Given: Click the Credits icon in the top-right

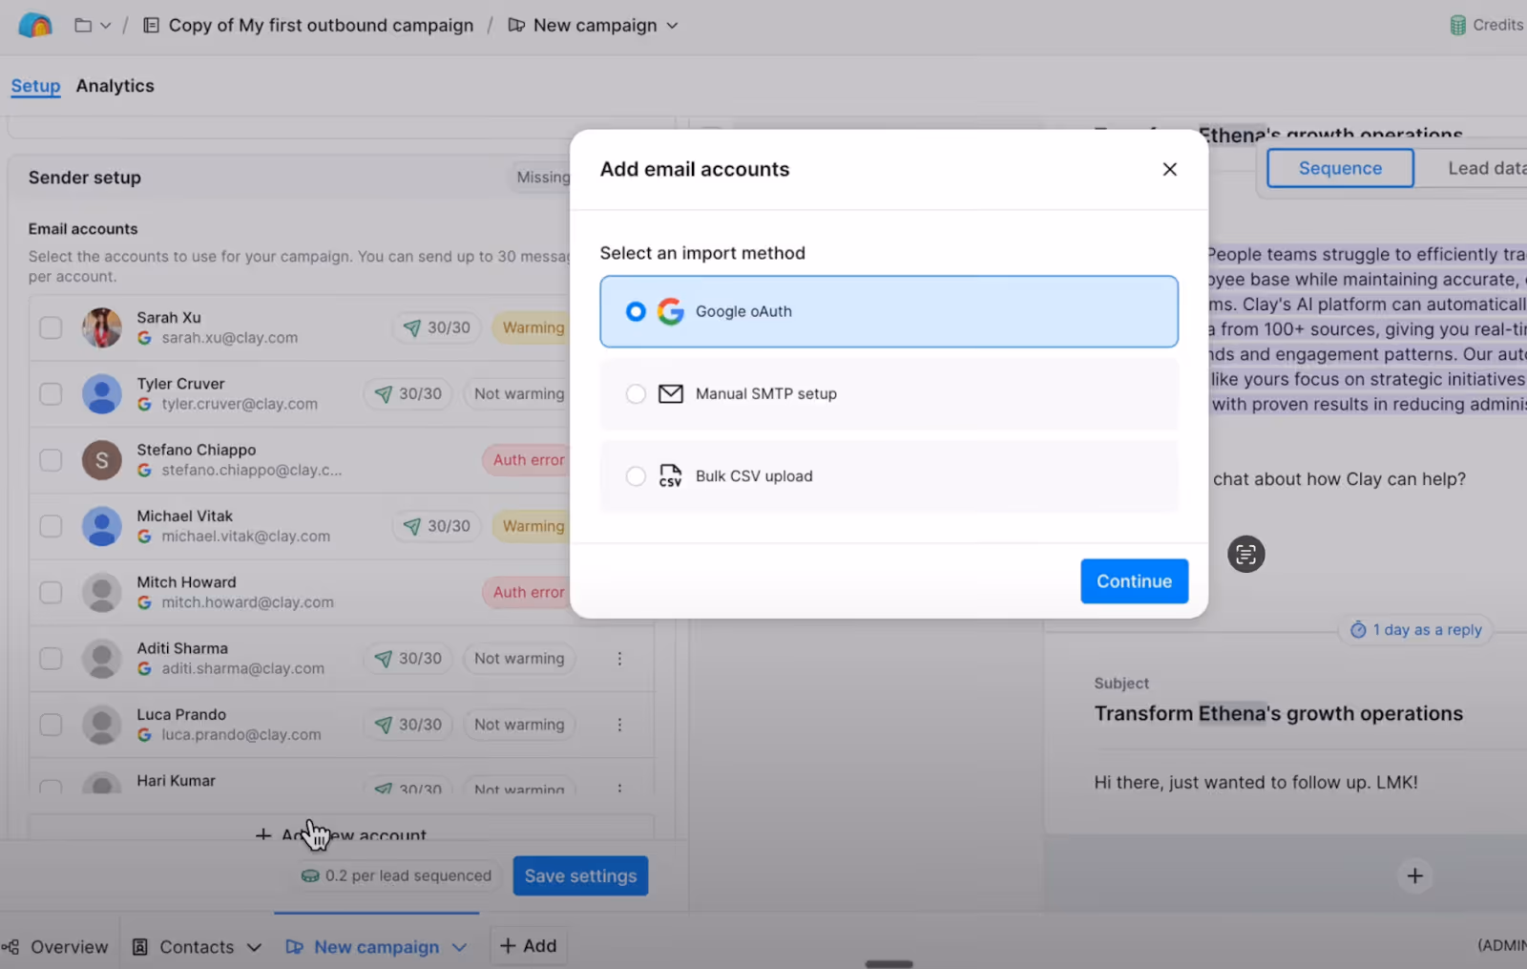Looking at the screenshot, I should pyautogui.click(x=1458, y=24).
